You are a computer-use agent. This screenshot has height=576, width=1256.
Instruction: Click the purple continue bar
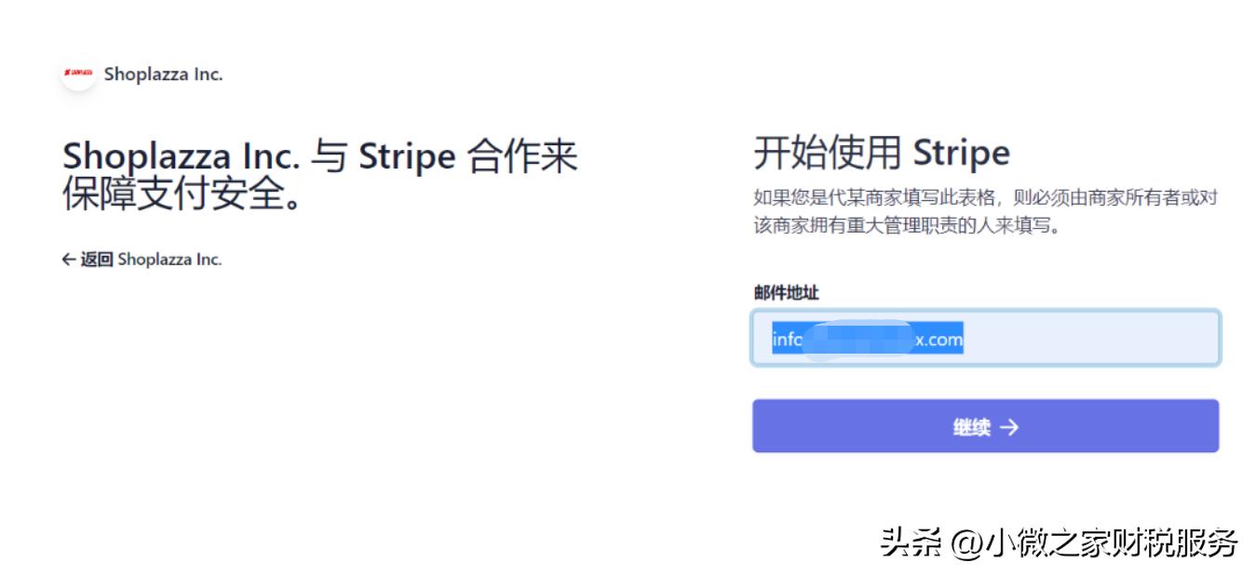pyautogui.click(x=985, y=425)
